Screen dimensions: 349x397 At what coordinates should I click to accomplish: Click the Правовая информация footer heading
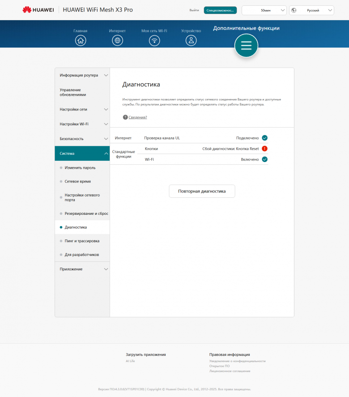[x=230, y=354]
